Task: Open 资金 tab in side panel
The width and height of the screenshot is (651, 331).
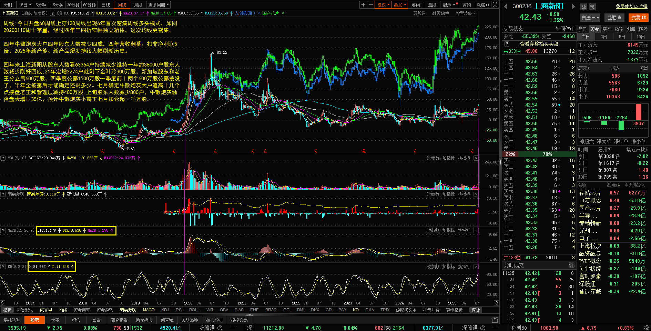Action: (x=594, y=29)
